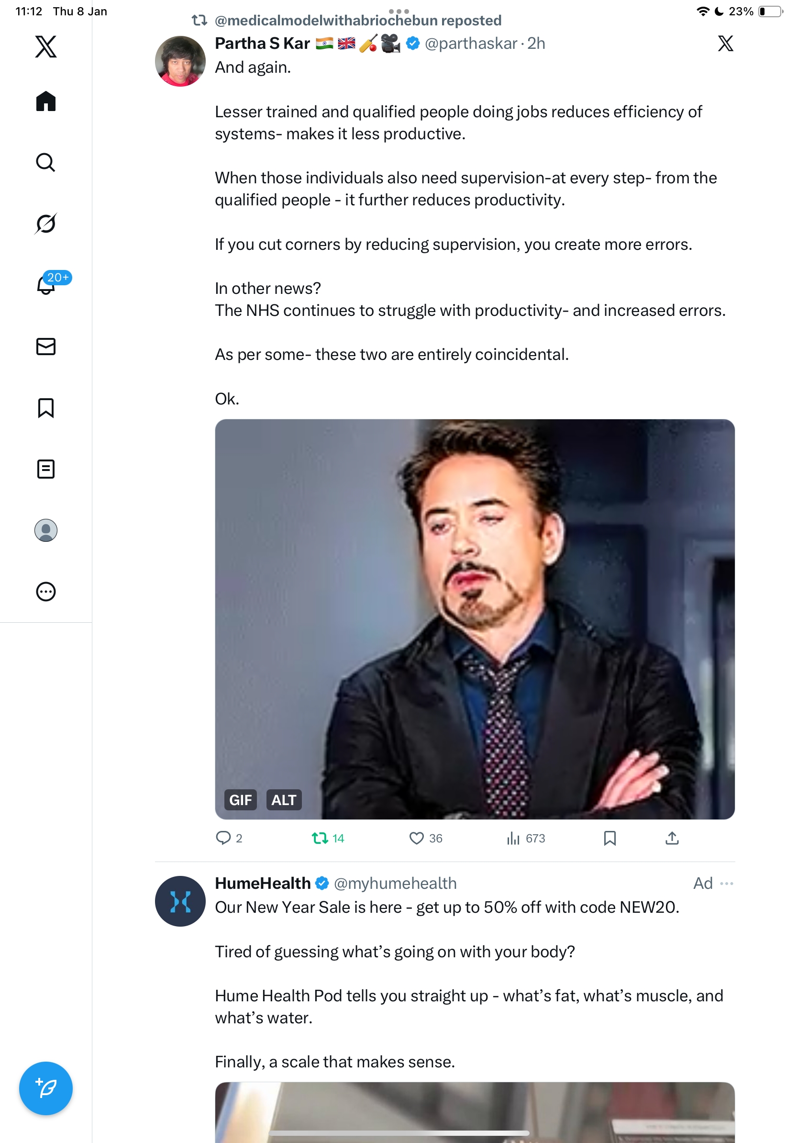The image size is (798, 1143).
Task: Open the @parthaskar profile handle link
Action: tap(471, 44)
